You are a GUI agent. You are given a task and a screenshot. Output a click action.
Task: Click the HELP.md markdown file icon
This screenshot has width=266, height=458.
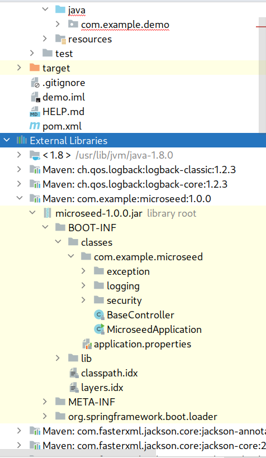pyautogui.click(x=35, y=112)
